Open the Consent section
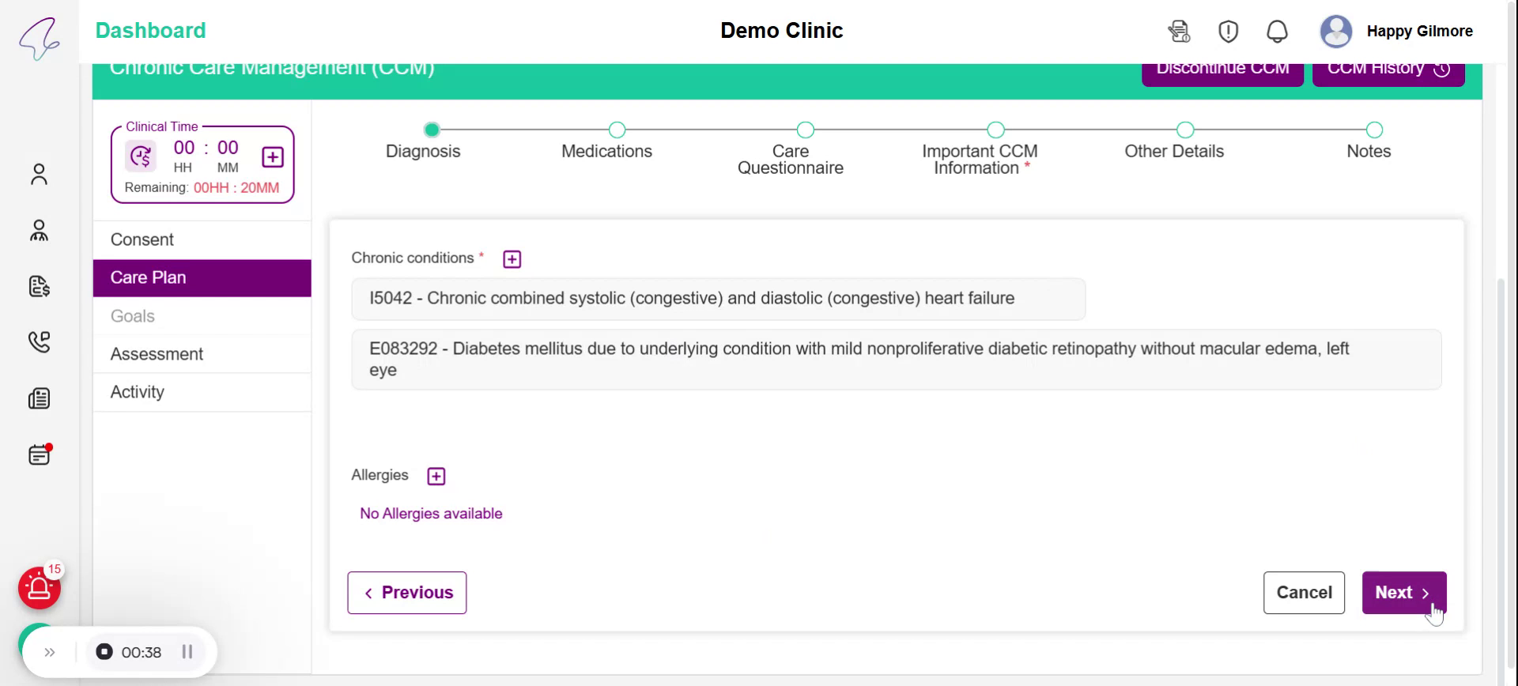This screenshot has height=686, width=1518. pyautogui.click(x=142, y=239)
